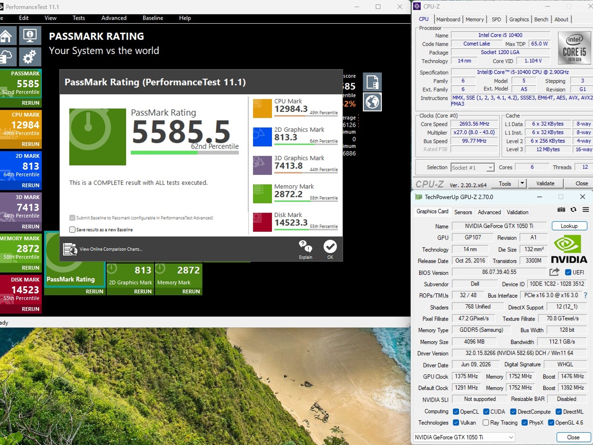The image size is (593, 445).
Task: Toggle the PhysX checkbox in GPU-Z
Action: tap(524, 423)
